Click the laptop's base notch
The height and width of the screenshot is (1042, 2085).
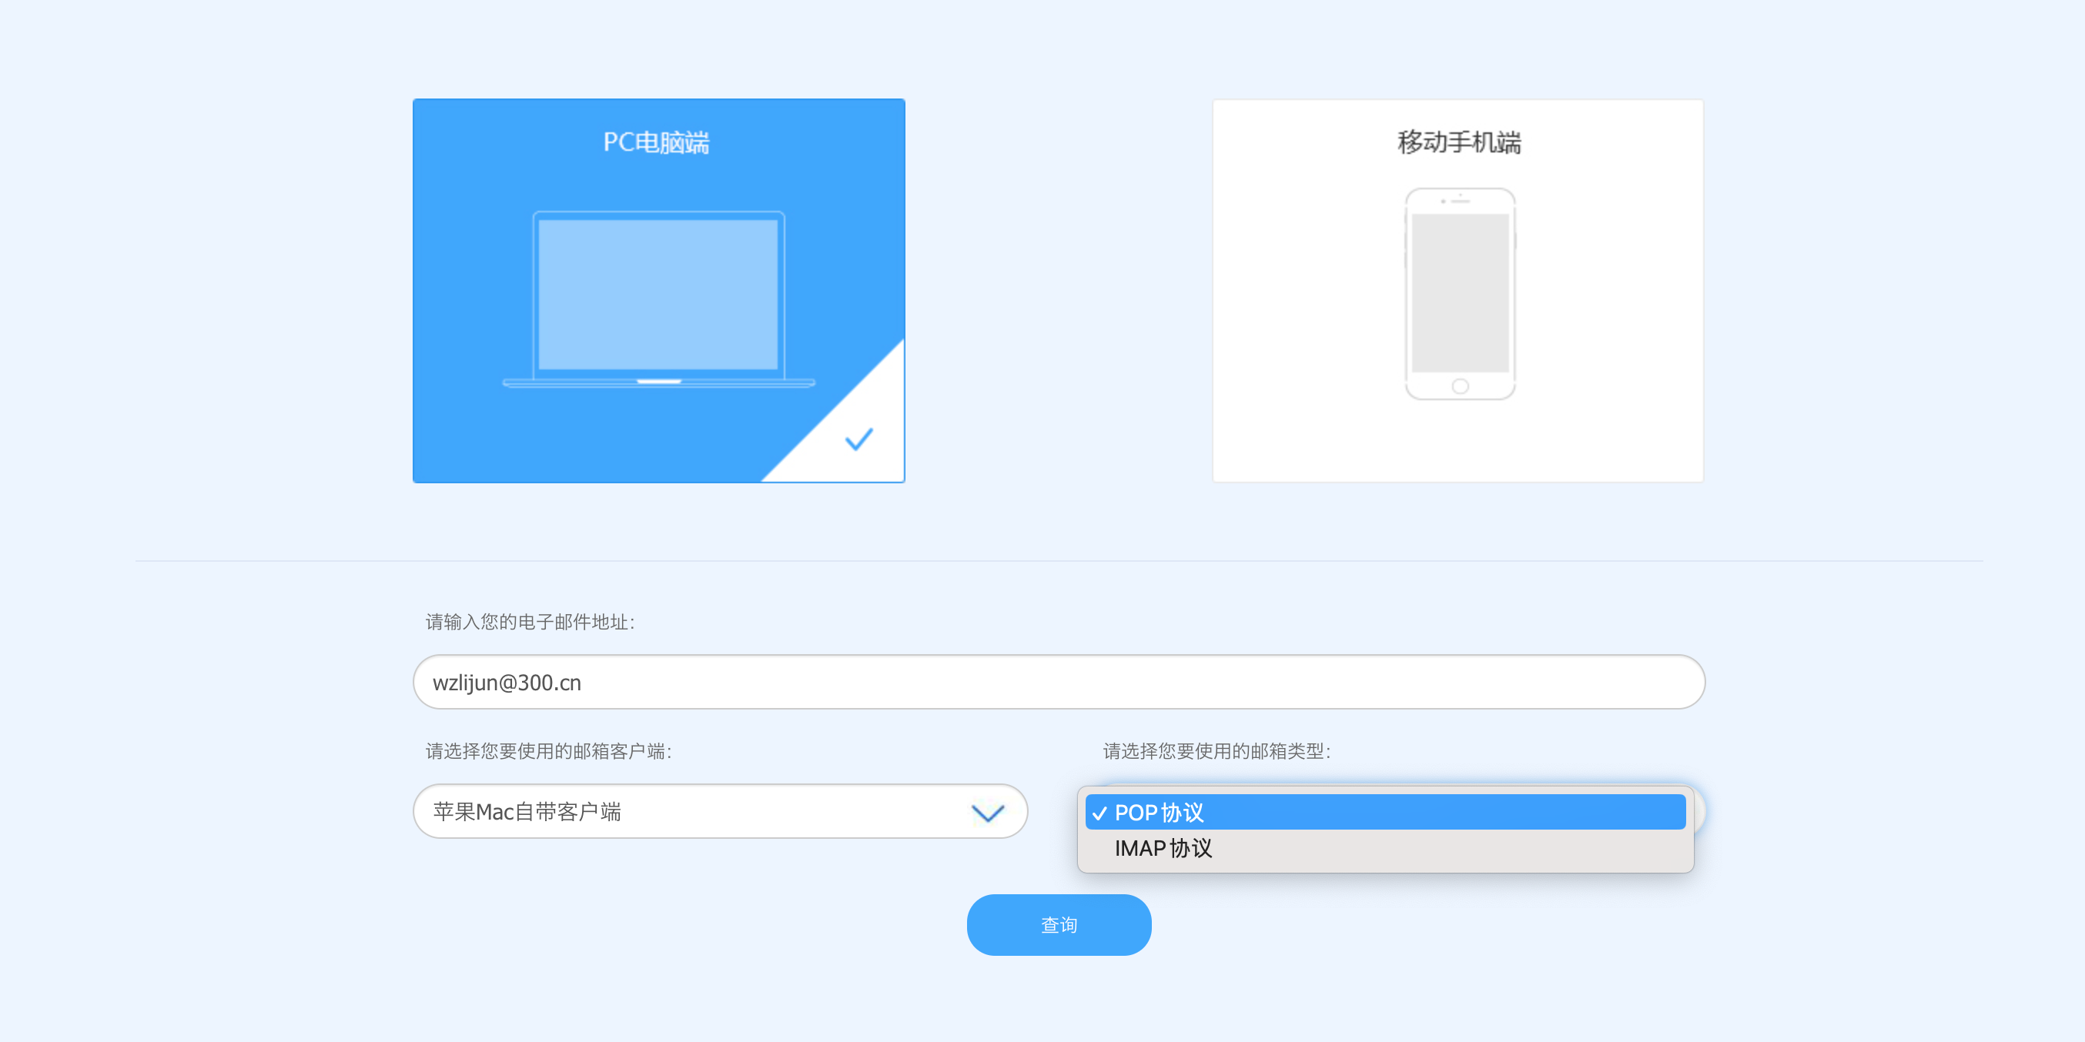658,381
